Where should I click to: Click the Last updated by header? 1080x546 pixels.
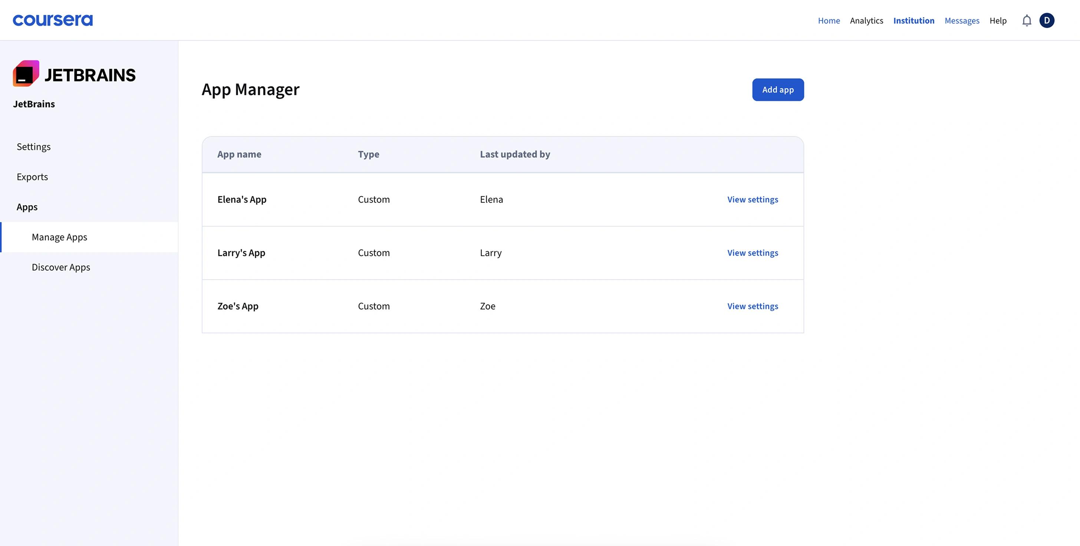click(x=515, y=154)
